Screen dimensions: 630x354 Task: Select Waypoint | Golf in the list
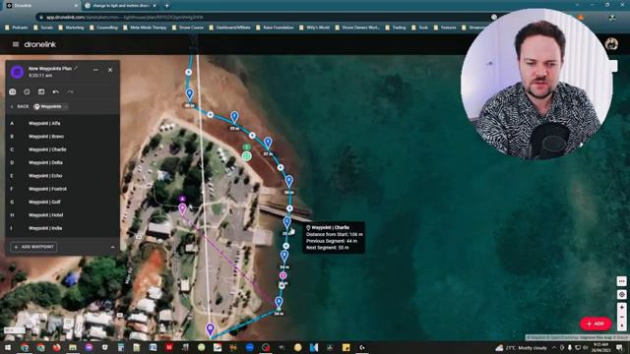(x=62, y=202)
